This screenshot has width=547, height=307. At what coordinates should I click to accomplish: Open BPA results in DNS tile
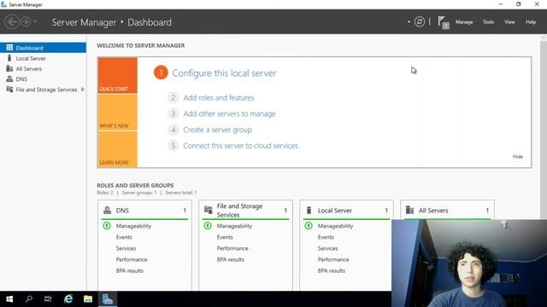129,270
